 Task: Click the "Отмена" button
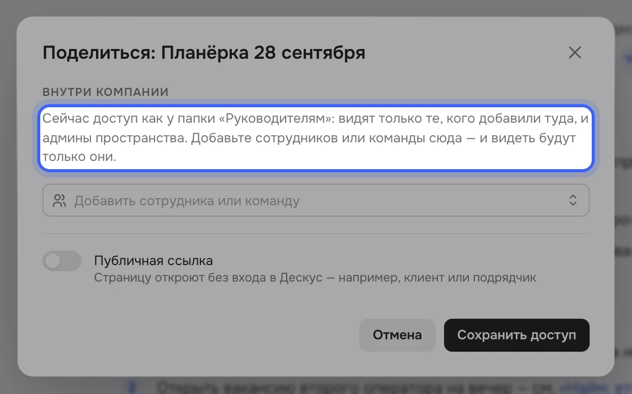398,335
